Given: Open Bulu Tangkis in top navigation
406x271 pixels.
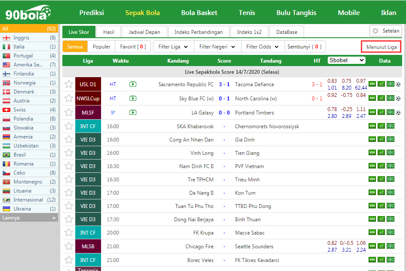Looking at the screenshot, I should click(x=296, y=12).
